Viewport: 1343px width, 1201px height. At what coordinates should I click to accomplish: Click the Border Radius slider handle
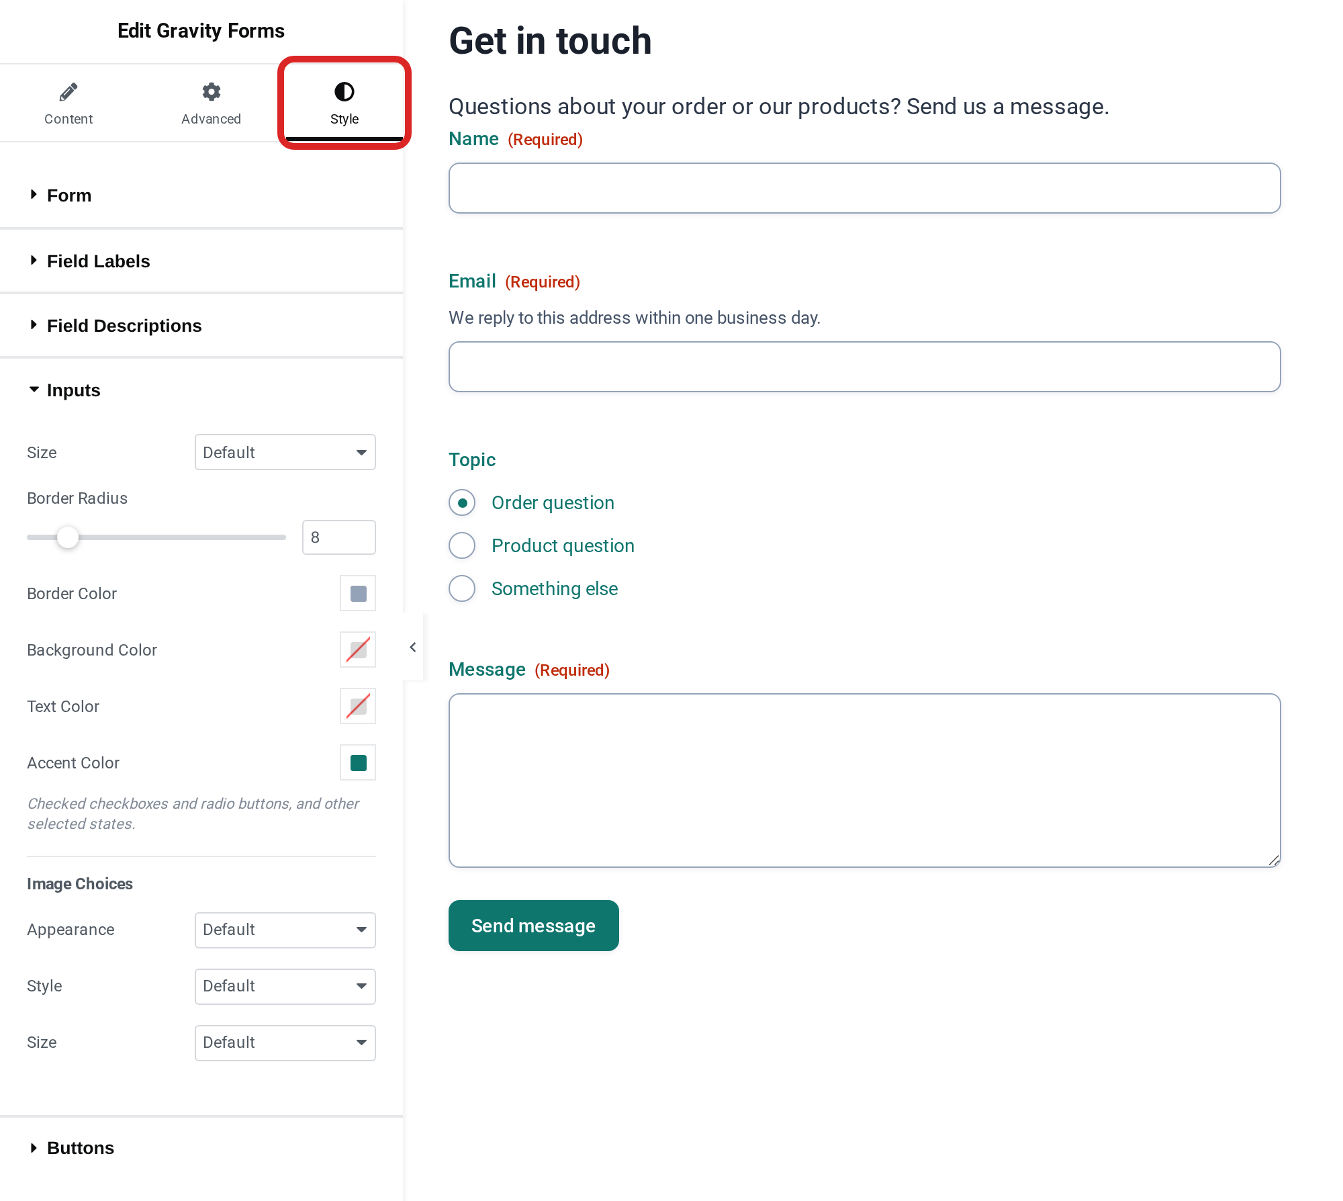point(68,537)
